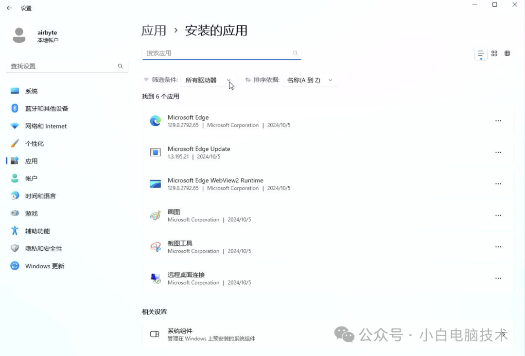525x356 pixels.
Task: Click the 帐户 person icon in sidebar
Action: [x=15, y=178]
